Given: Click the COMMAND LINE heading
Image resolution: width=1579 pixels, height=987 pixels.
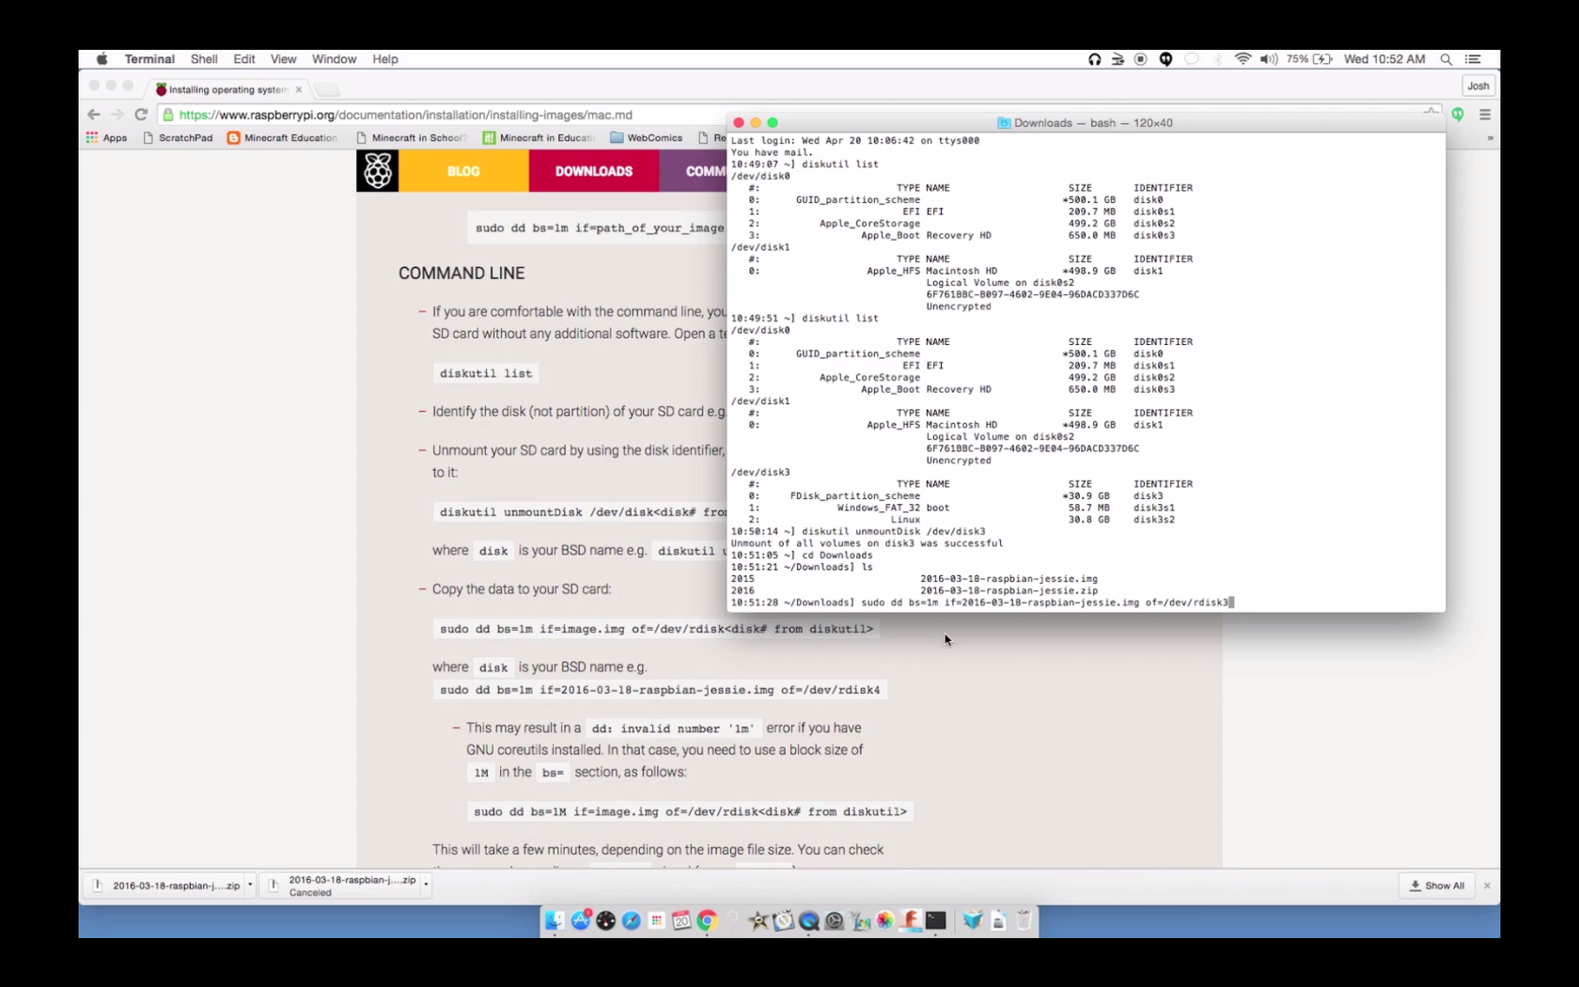Looking at the screenshot, I should click(x=461, y=274).
